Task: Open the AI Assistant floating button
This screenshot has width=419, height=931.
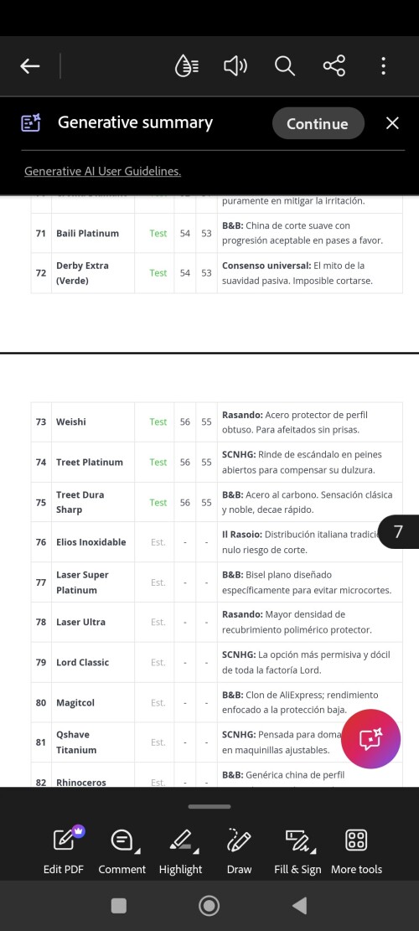Action: (371, 739)
